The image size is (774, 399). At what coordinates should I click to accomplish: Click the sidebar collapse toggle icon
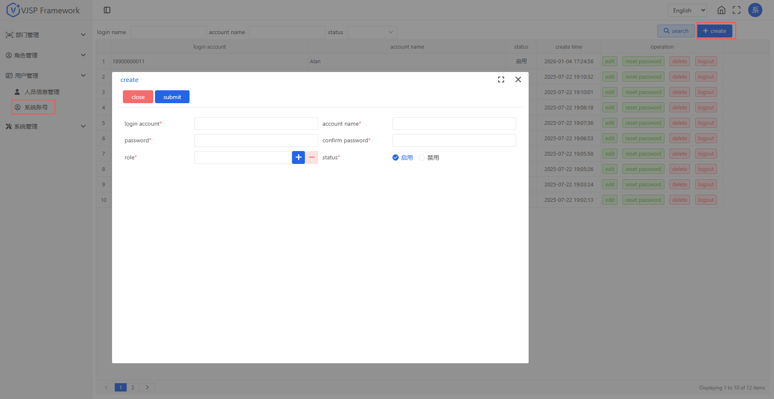tap(107, 10)
